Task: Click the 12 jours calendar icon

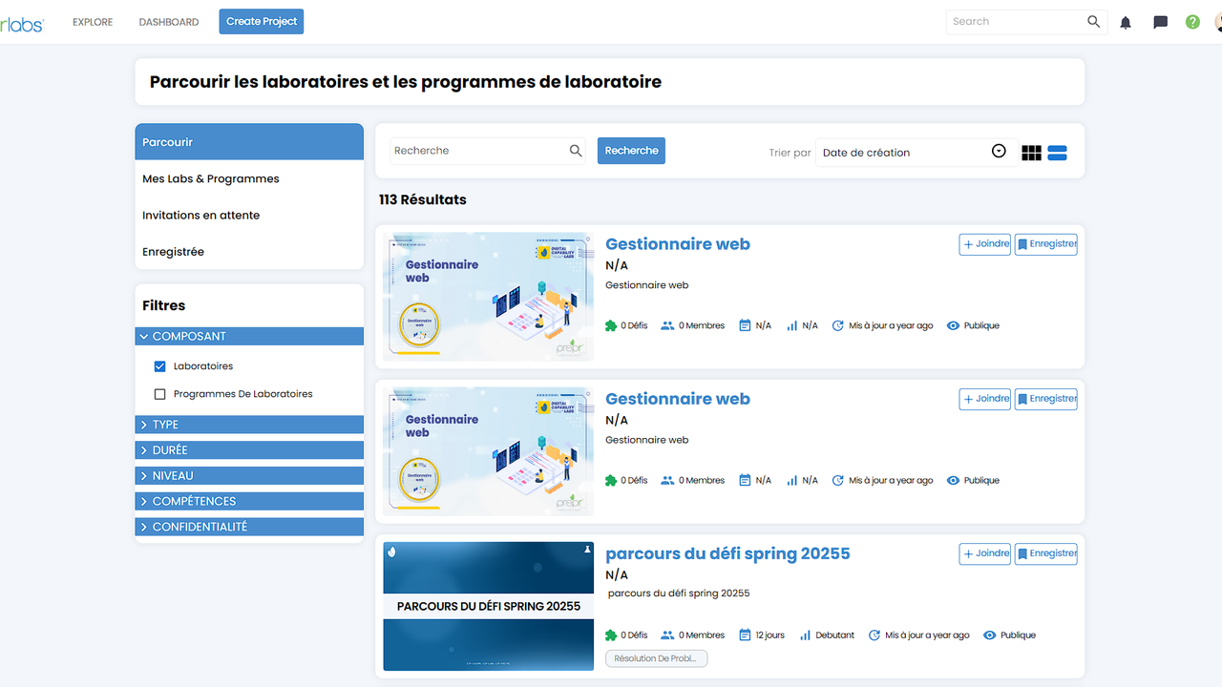Action: tap(745, 635)
